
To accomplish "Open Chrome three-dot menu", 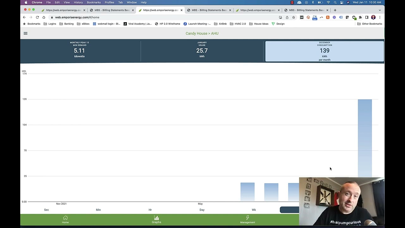I will click(x=380, y=17).
